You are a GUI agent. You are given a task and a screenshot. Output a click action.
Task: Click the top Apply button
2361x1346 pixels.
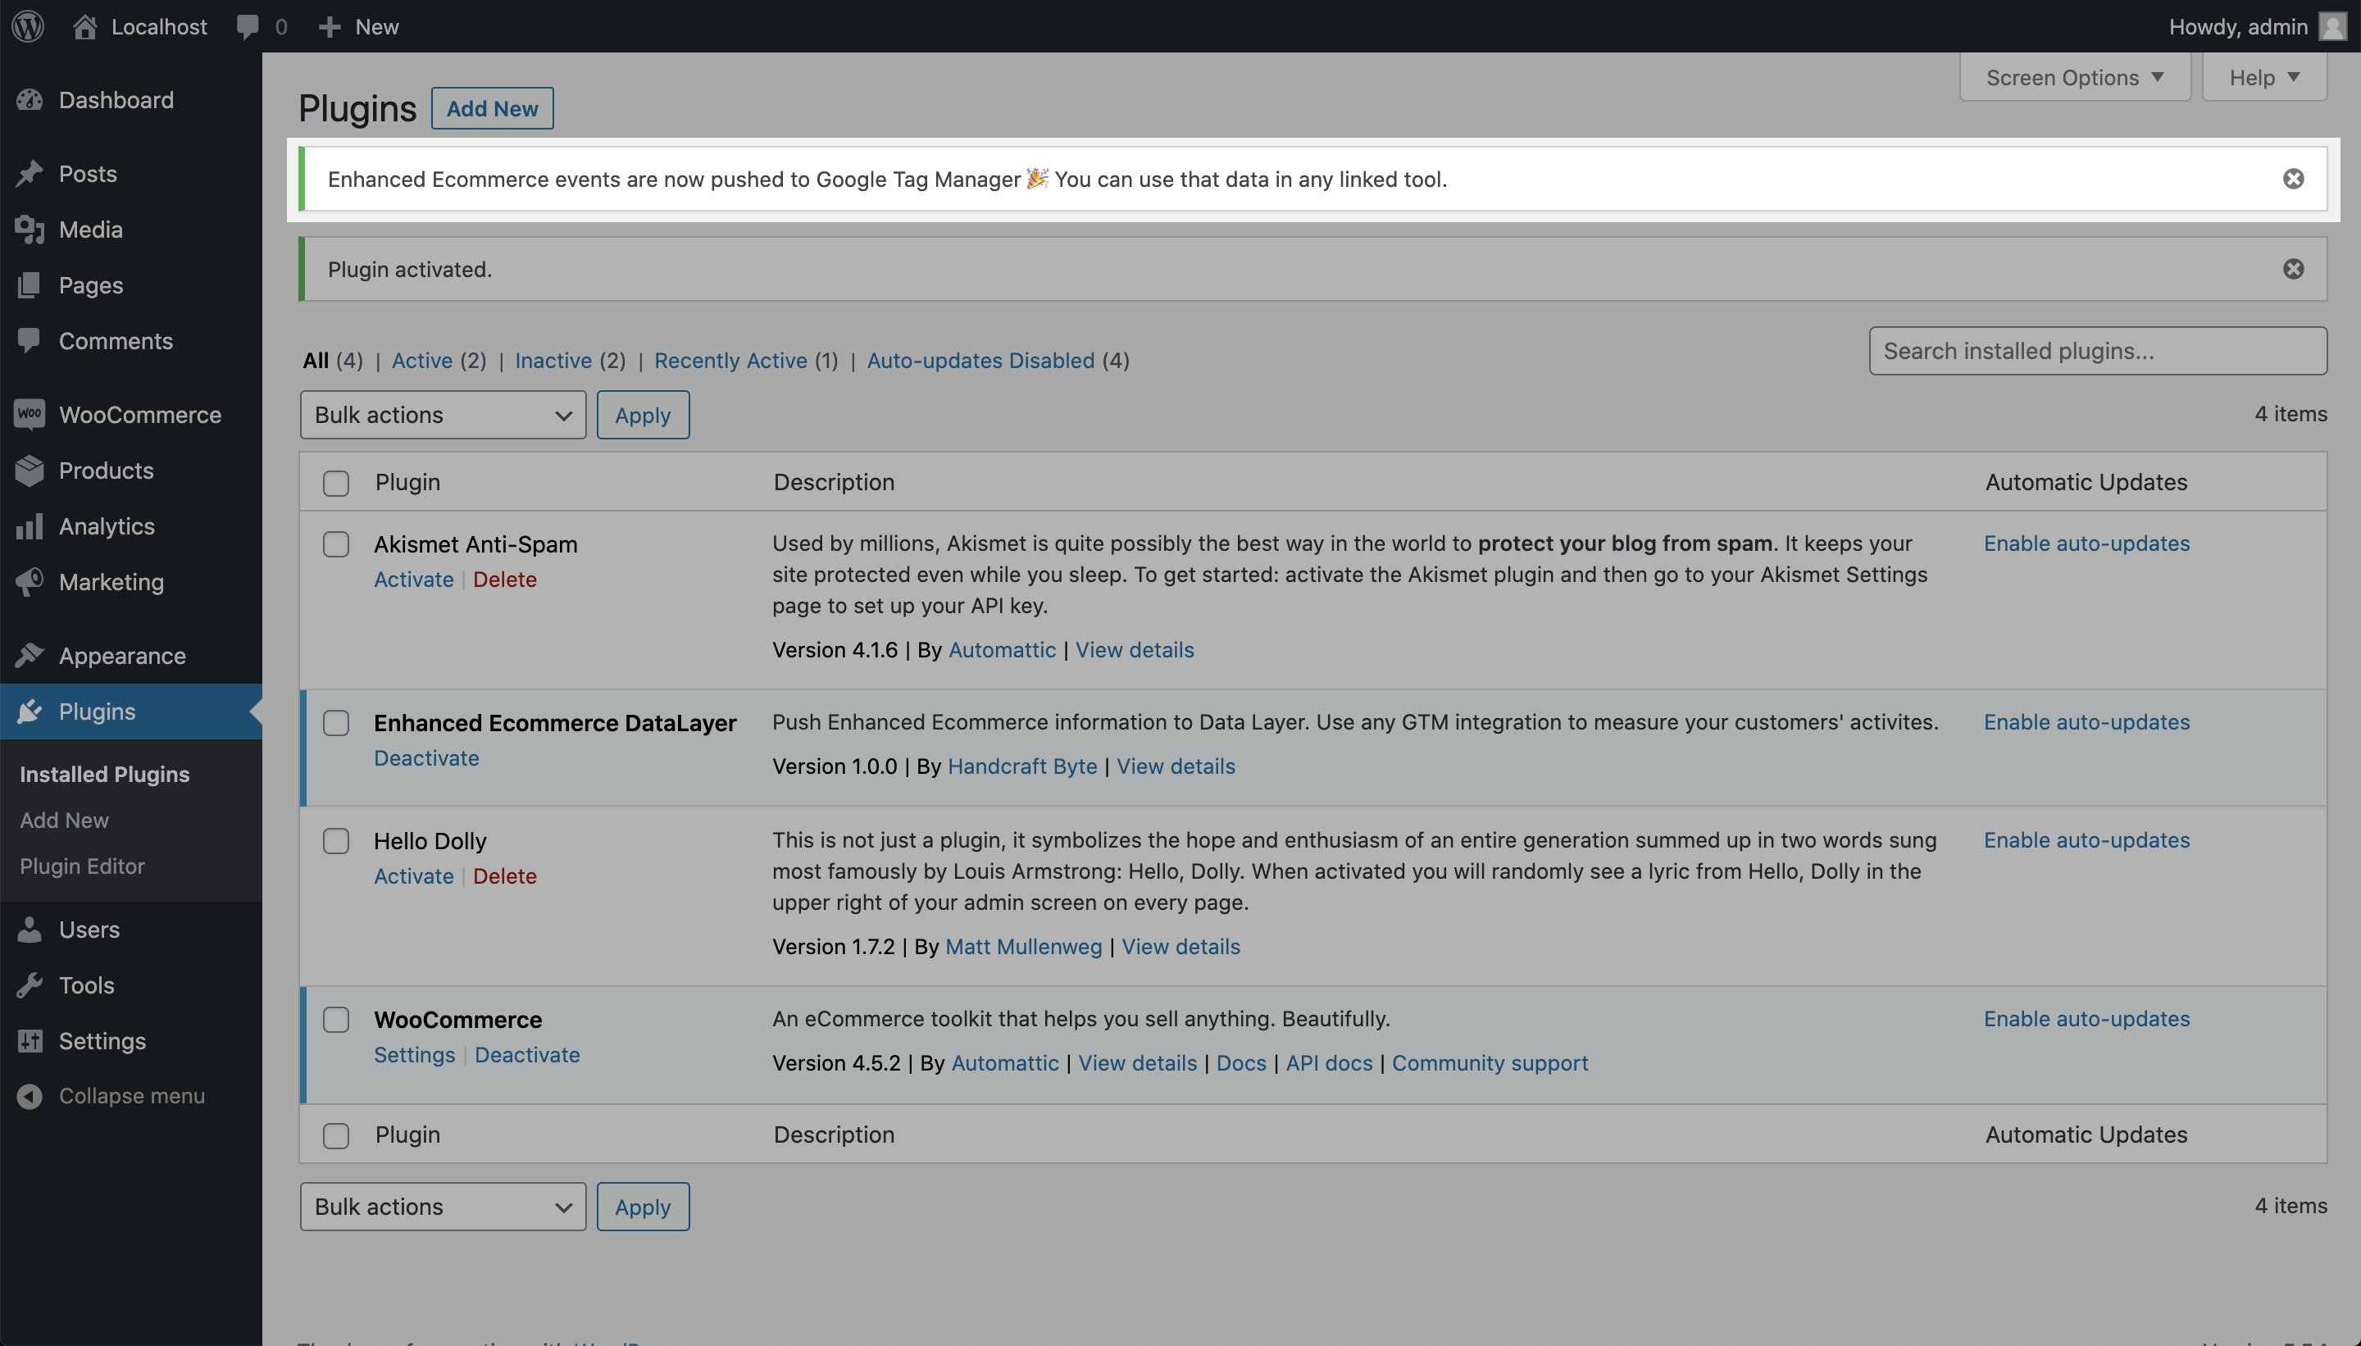[643, 414]
